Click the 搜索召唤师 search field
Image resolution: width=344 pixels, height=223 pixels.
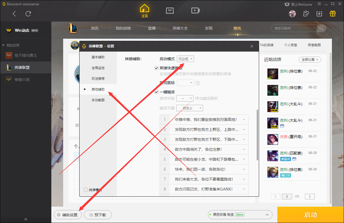point(295,28)
